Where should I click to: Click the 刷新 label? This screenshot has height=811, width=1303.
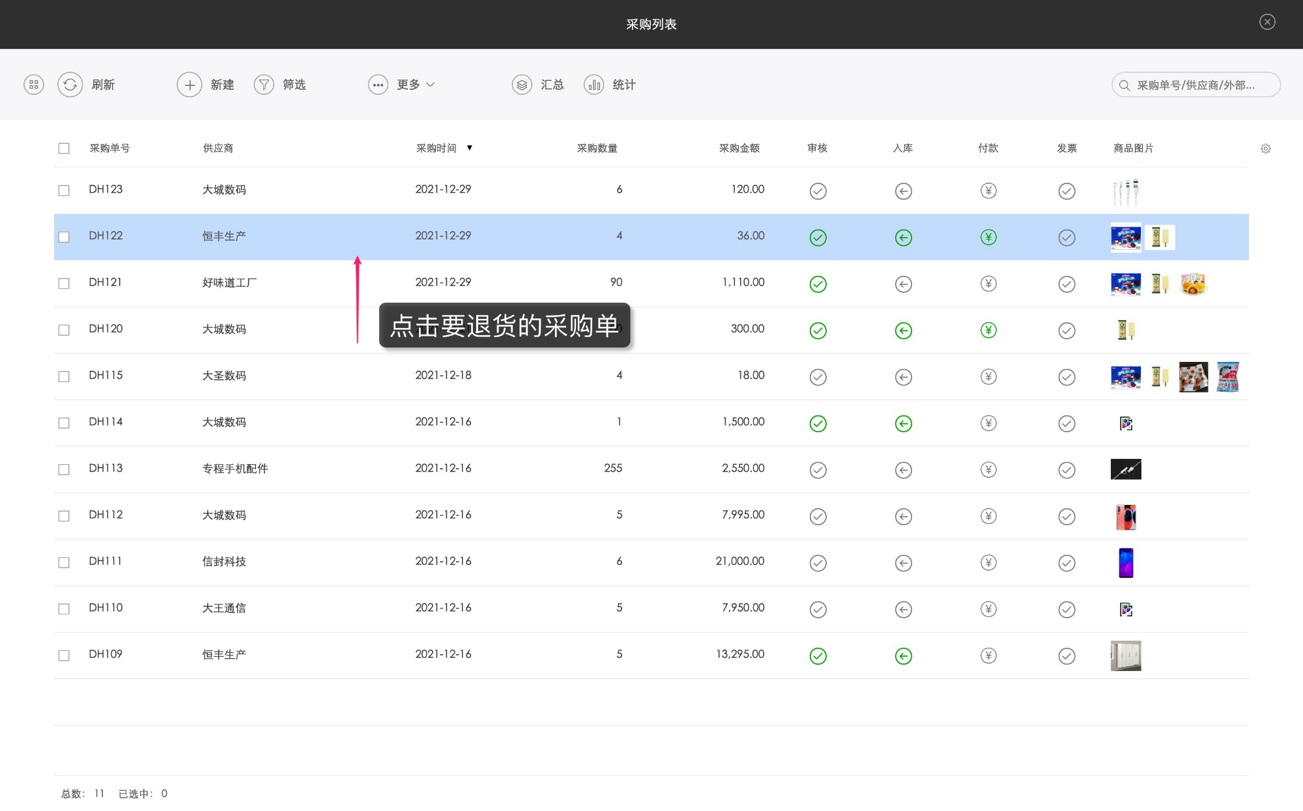click(x=103, y=85)
